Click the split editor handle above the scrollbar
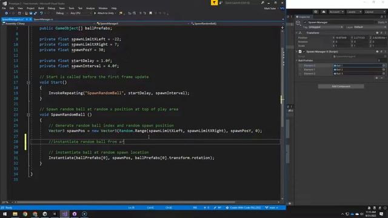Viewport: 388px width, 218px height. point(283,28)
